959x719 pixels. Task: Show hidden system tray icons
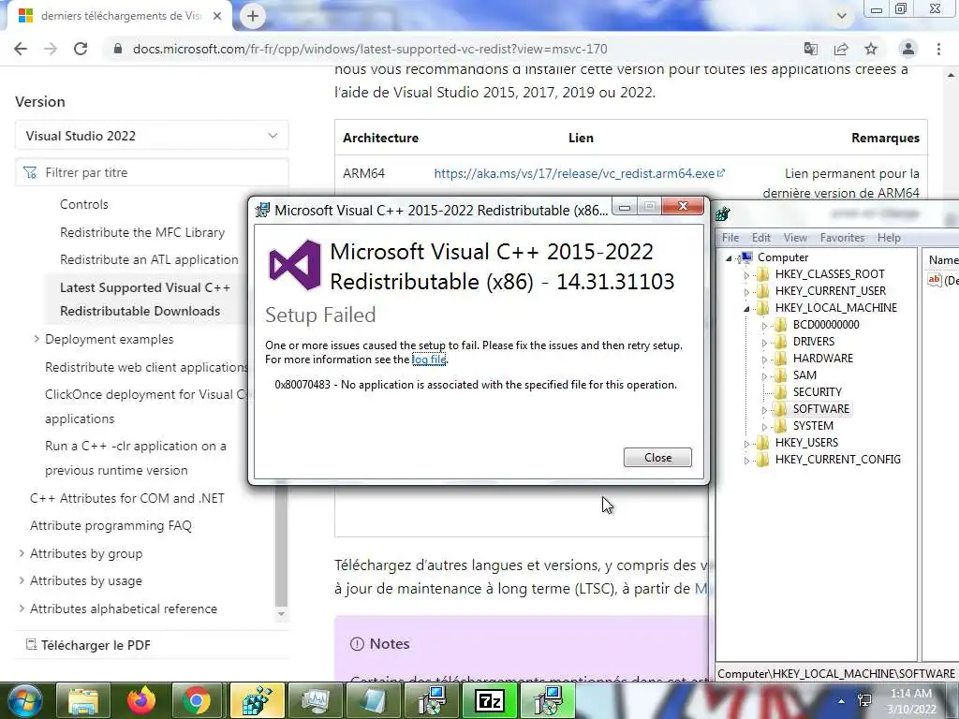tap(842, 701)
